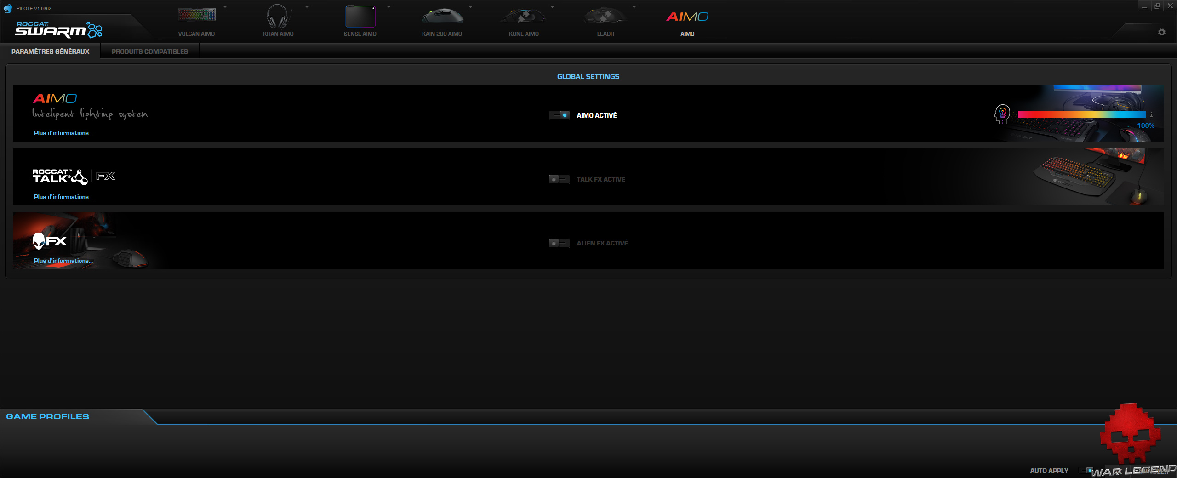Switch to Paramètres Généraux tab
1177x478 pixels.
pos(51,51)
